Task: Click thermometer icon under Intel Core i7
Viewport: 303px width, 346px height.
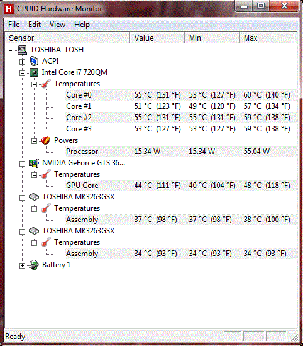Action: coord(46,84)
